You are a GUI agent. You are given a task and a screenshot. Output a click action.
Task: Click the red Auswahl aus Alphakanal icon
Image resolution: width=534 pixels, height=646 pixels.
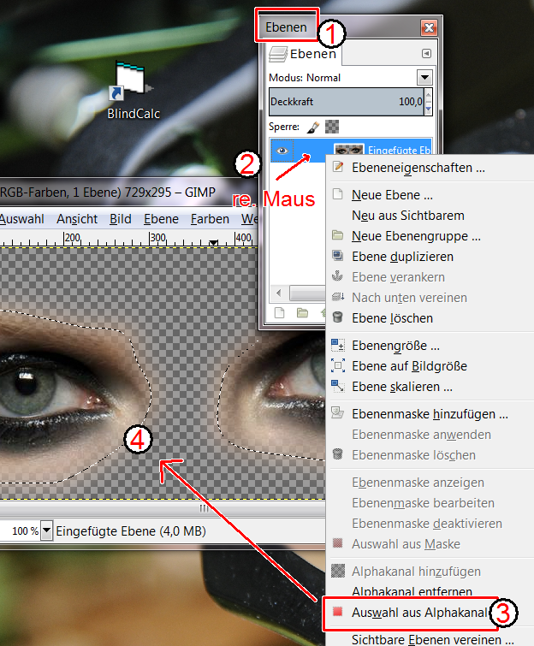338,612
